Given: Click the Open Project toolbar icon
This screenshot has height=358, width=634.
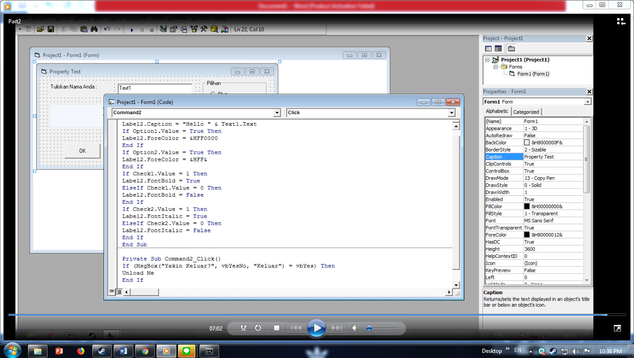Looking at the screenshot, I should tap(41, 29).
